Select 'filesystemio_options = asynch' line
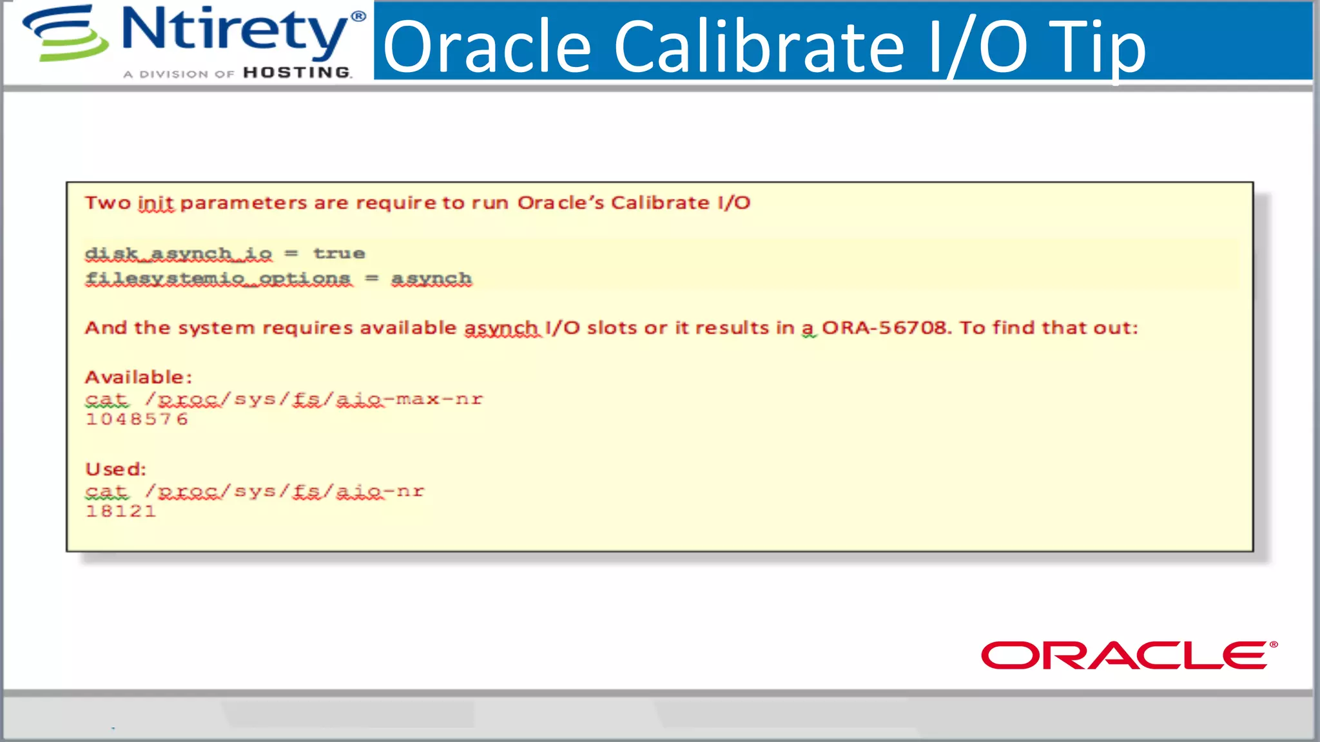1320x742 pixels. point(278,279)
